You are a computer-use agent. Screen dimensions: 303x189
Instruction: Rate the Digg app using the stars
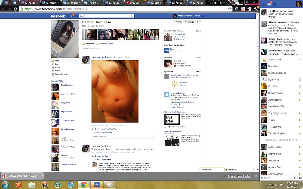pos(176,51)
